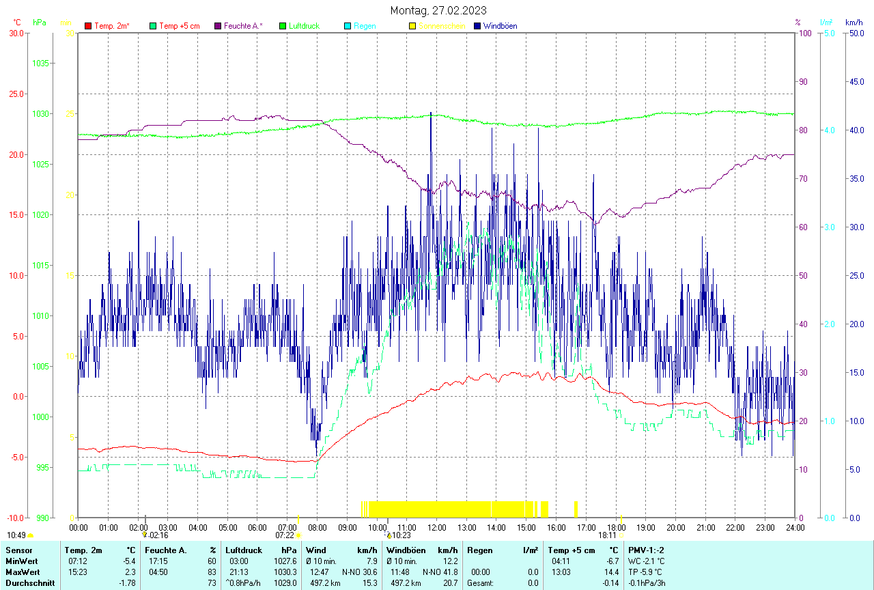
Task: Click the cyan Regen legend swatch
Action: pyautogui.click(x=348, y=26)
